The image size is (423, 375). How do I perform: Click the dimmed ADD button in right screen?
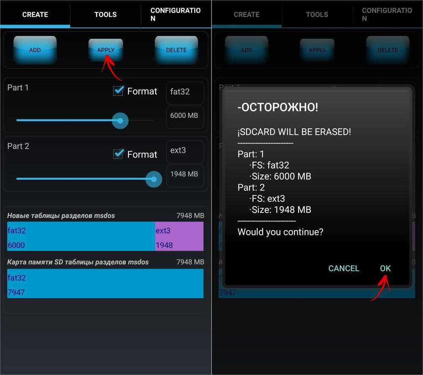[247, 50]
